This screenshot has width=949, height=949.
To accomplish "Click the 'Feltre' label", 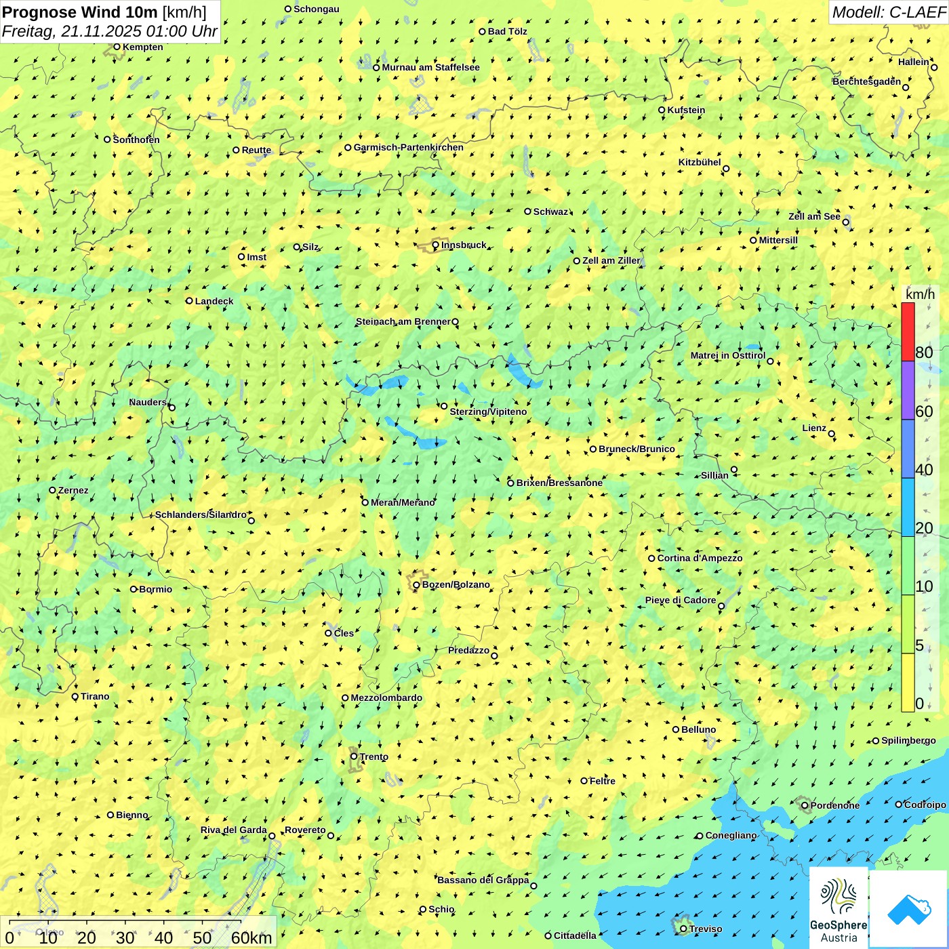I will [602, 781].
